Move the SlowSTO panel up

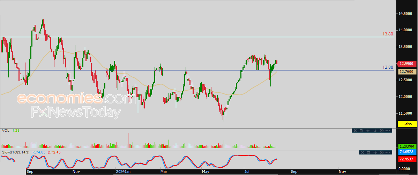pyautogui.click(x=375, y=152)
